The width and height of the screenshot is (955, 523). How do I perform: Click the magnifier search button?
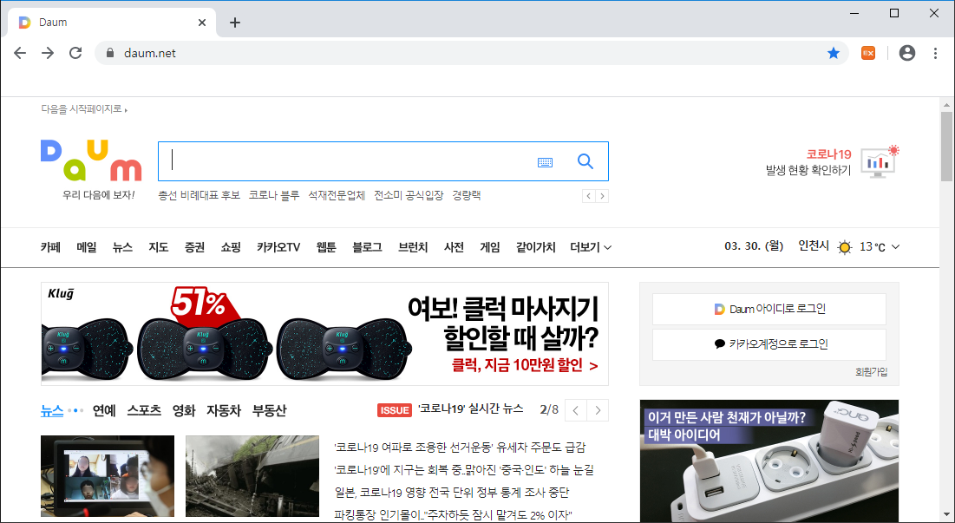[585, 161]
